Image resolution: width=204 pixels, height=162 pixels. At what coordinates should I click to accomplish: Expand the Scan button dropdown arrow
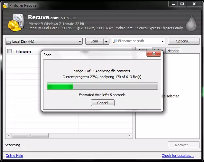pyautogui.click(x=106, y=41)
